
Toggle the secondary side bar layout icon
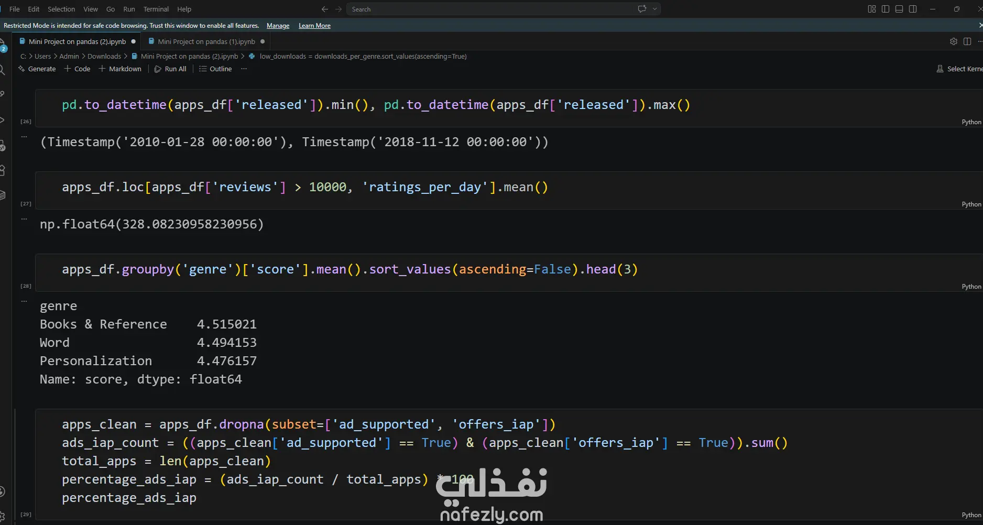(913, 9)
